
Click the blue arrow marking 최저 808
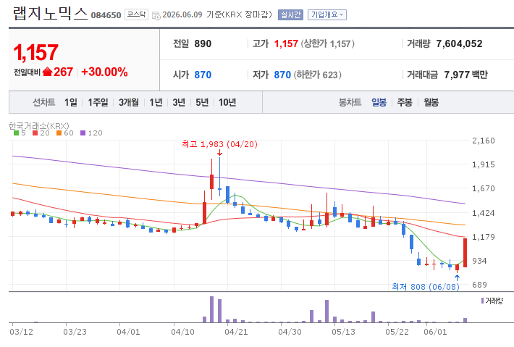pos(457,277)
